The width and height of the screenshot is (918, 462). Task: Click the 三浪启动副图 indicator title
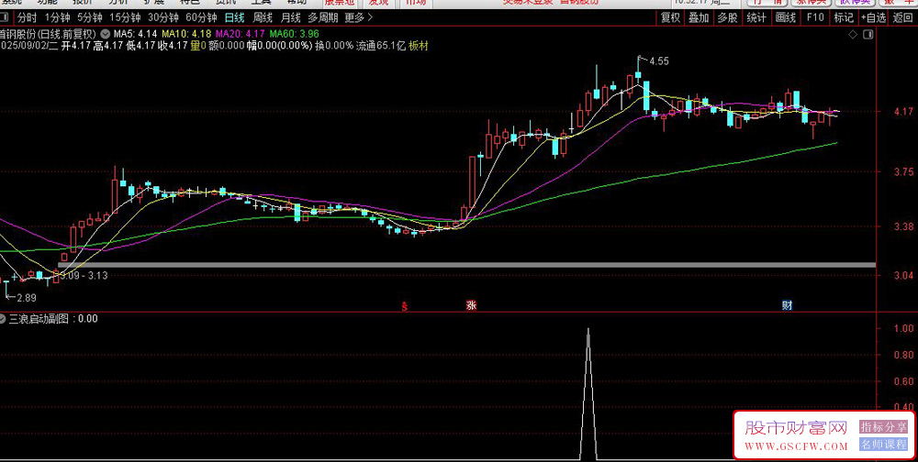click(39, 319)
